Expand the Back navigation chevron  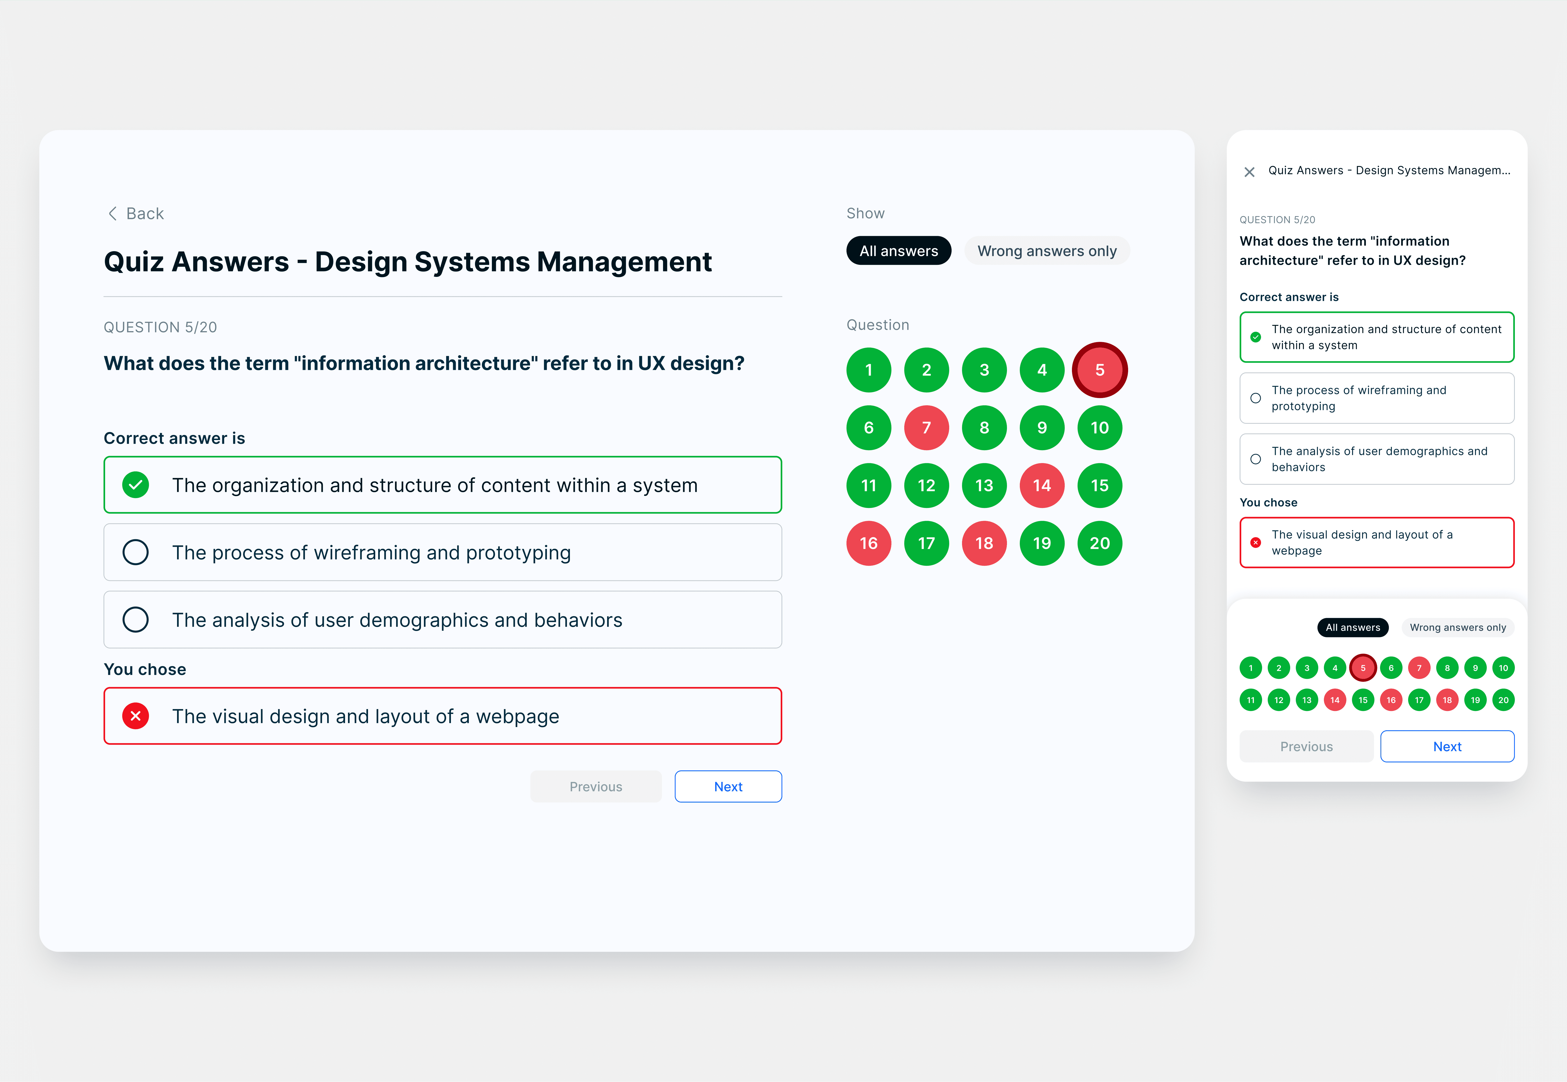point(113,213)
